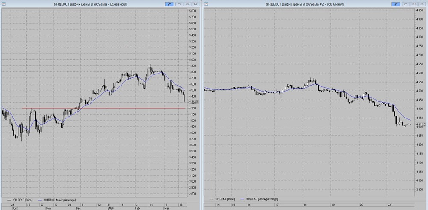Close the daily ЯНДЕКС chart window
Viewport: 428px width, 210px height.
pos(196,4)
